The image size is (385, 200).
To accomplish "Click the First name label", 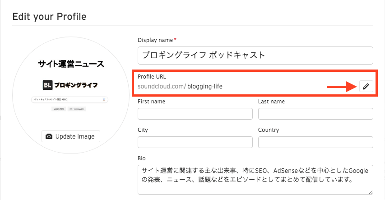I will [151, 102].
